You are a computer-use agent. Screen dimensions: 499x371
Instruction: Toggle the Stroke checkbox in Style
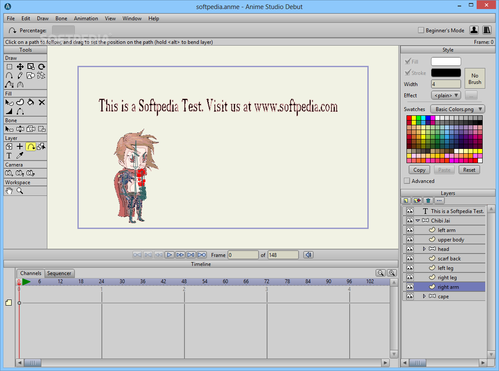[x=407, y=73]
